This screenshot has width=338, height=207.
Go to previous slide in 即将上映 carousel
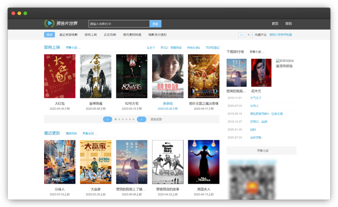point(108,119)
